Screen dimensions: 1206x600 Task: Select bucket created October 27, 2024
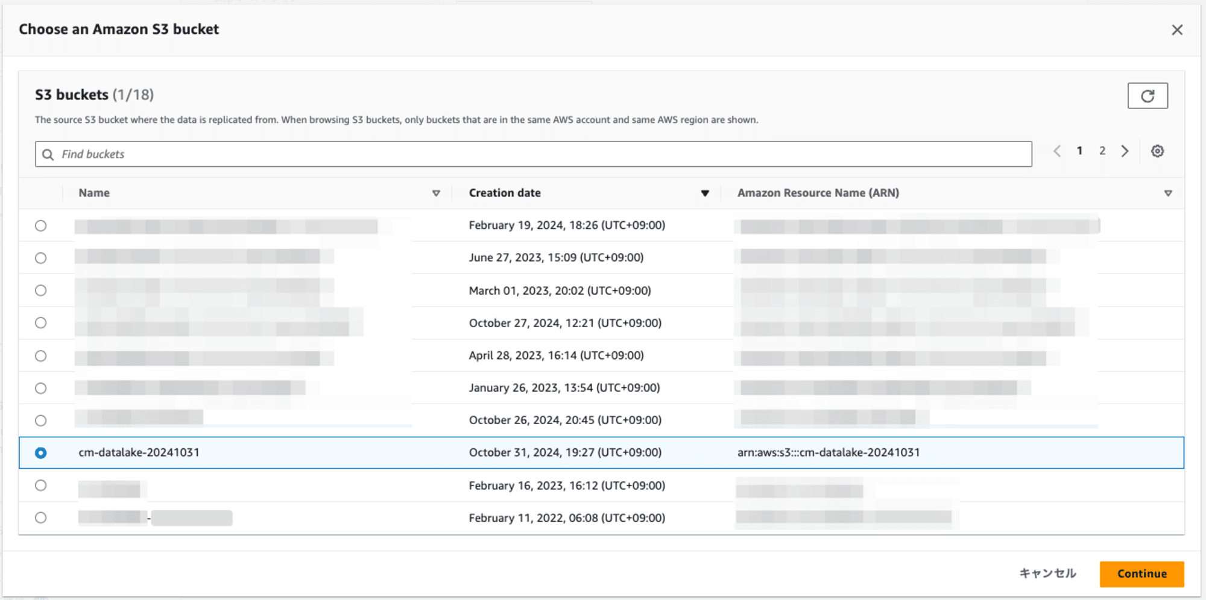[x=40, y=323]
